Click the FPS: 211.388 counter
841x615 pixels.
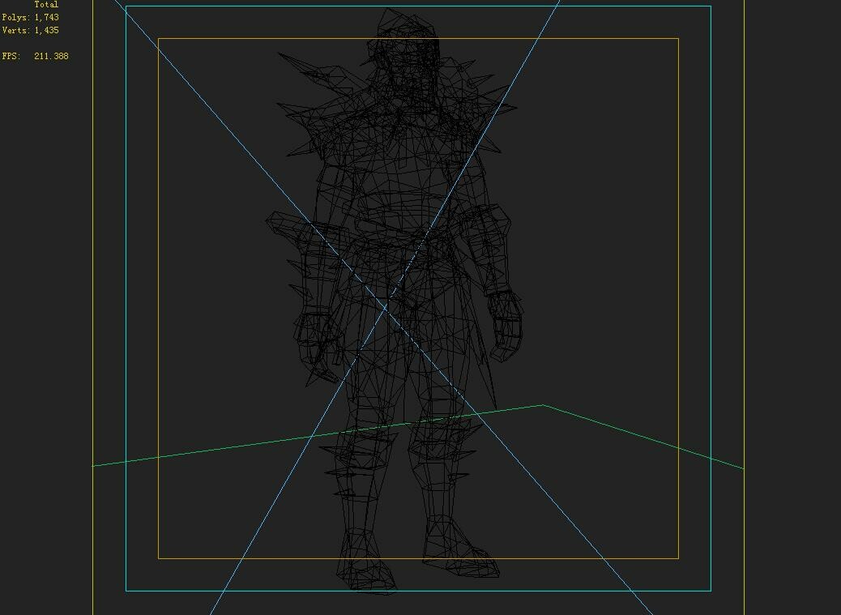(x=34, y=56)
